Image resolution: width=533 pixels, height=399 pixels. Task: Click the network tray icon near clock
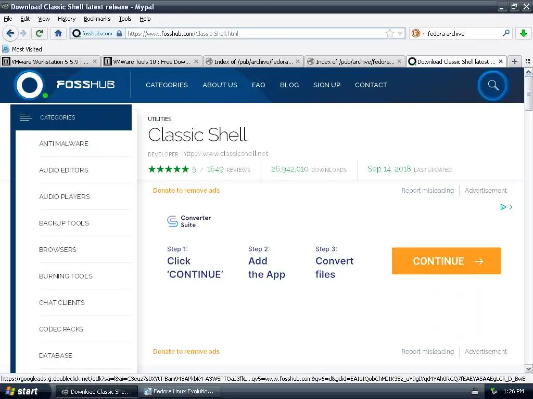(x=494, y=392)
